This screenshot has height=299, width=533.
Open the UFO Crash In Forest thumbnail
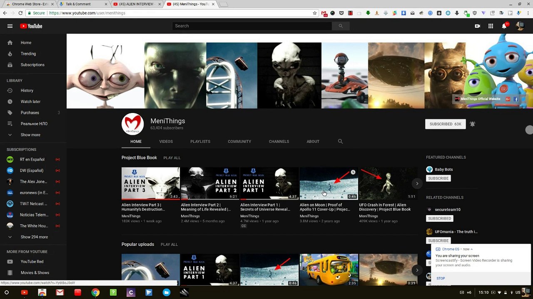(x=388, y=184)
